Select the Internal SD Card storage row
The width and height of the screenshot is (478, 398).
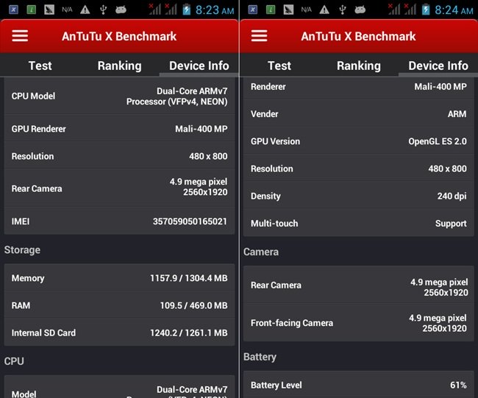119,333
